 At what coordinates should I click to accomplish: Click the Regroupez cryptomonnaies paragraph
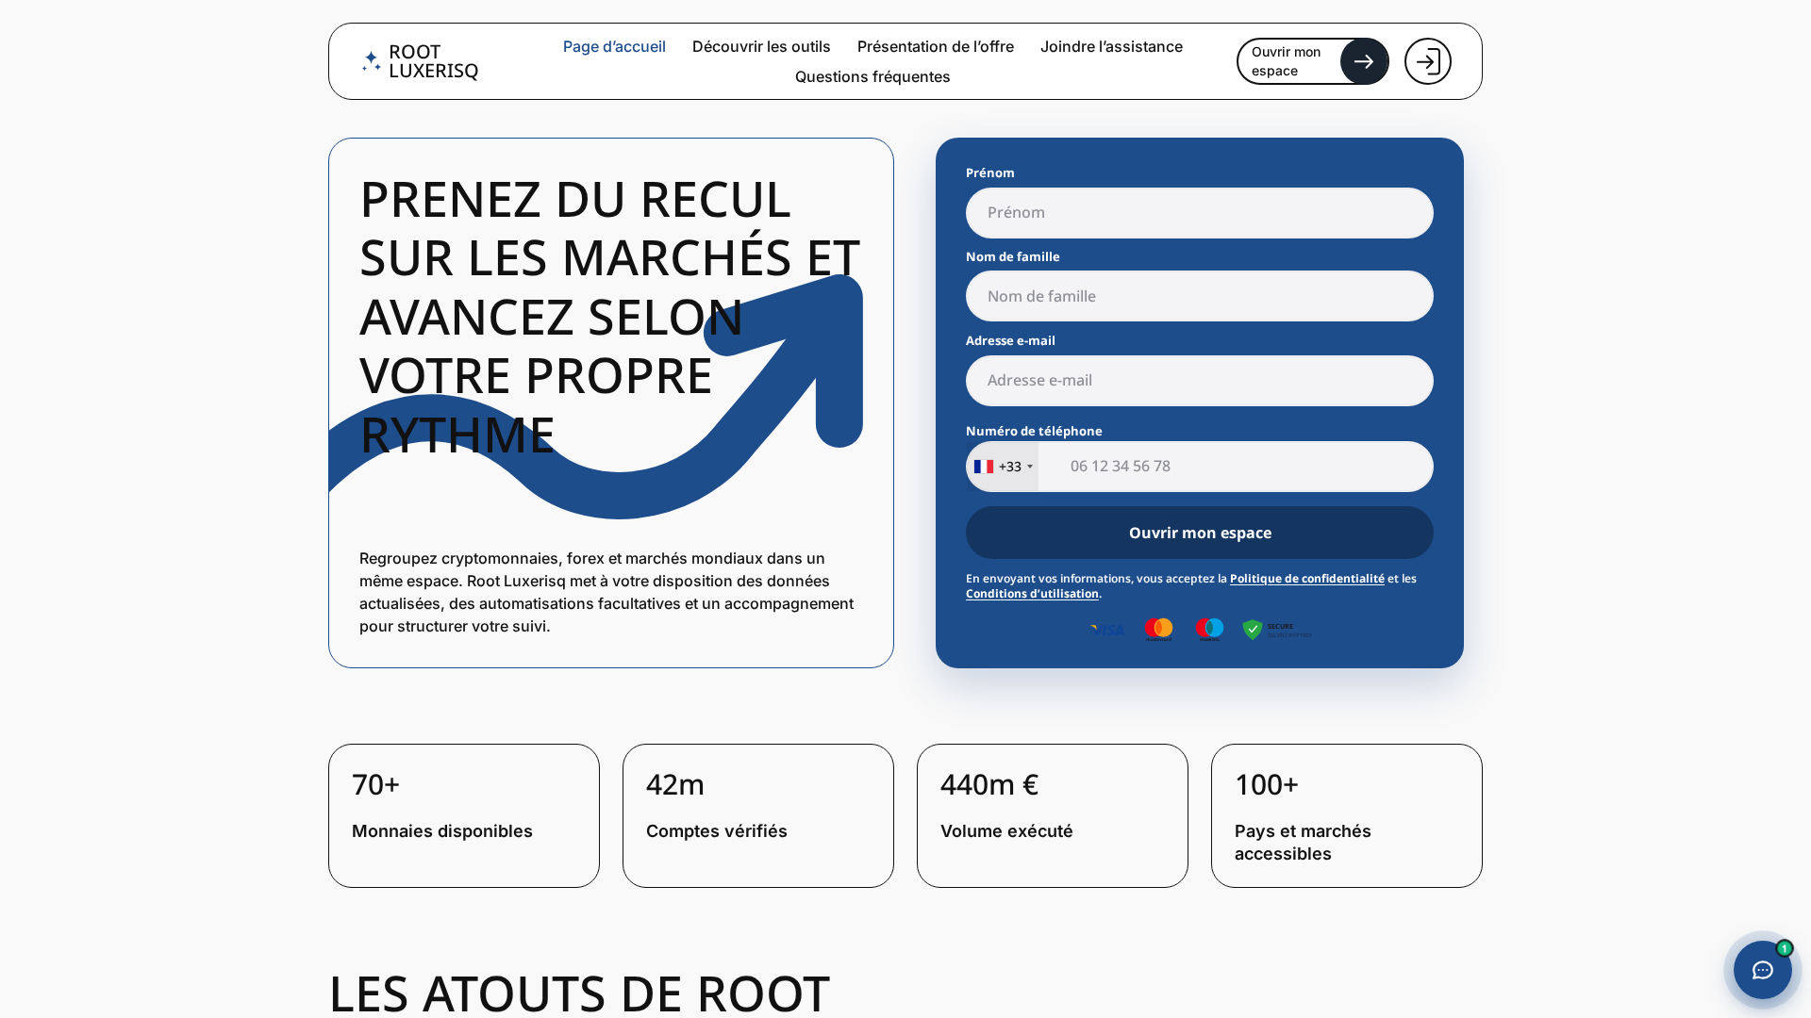point(608,592)
